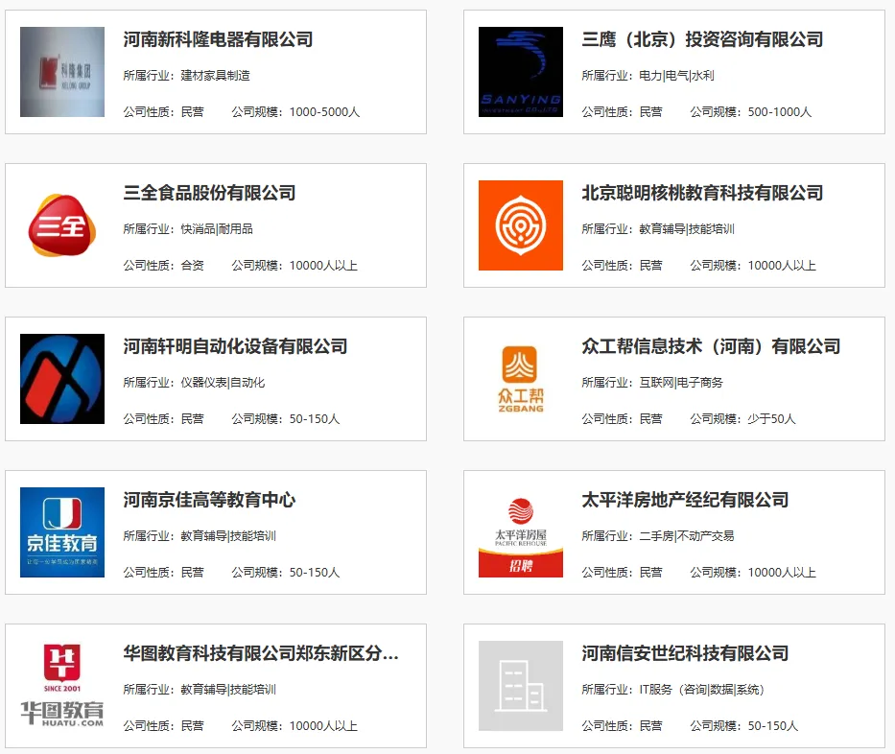Select the industry text 建材家具制造
The image size is (895, 754).
[x=215, y=76]
